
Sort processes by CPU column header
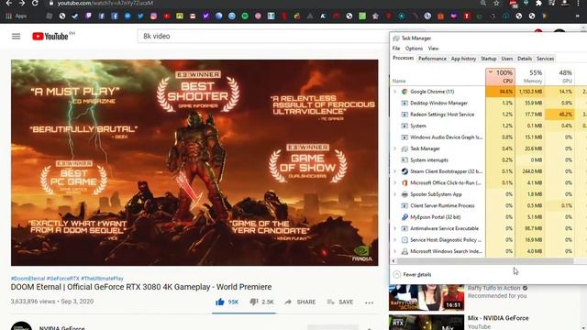click(x=501, y=76)
